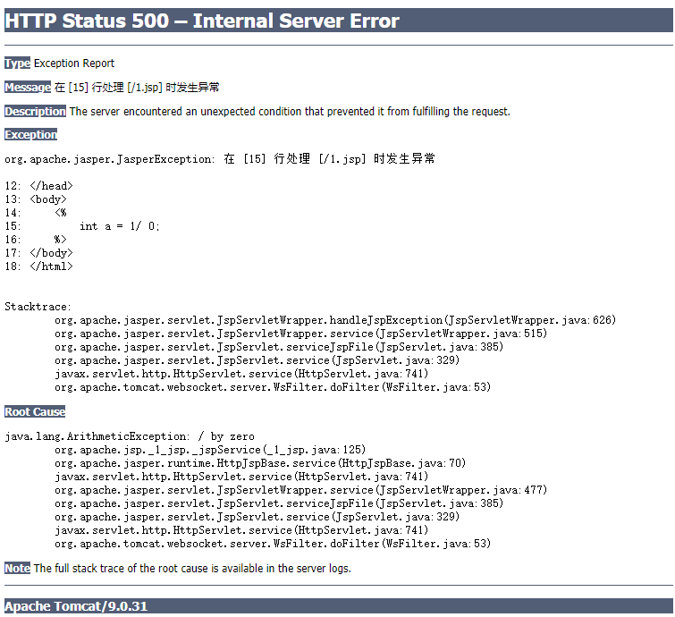Click the handleJspException stack trace line
The height and width of the screenshot is (617, 675).
click(x=335, y=320)
